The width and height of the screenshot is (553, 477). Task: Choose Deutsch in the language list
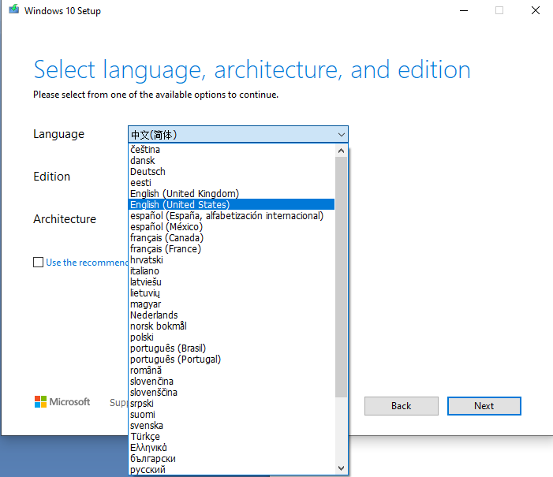231,172
